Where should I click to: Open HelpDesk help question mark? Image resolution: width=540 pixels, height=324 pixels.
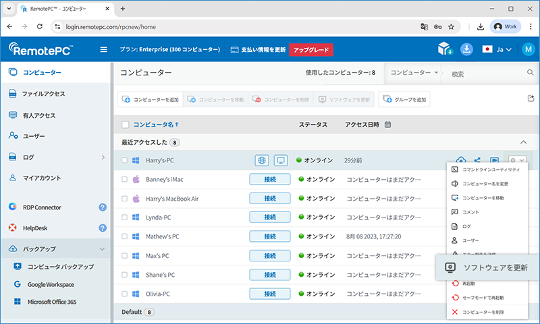pos(103,228)
